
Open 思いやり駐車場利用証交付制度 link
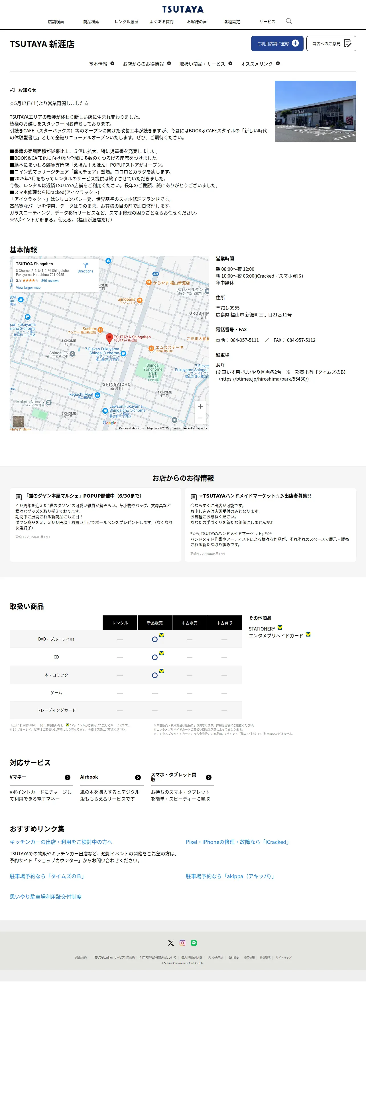click(46, 896)
